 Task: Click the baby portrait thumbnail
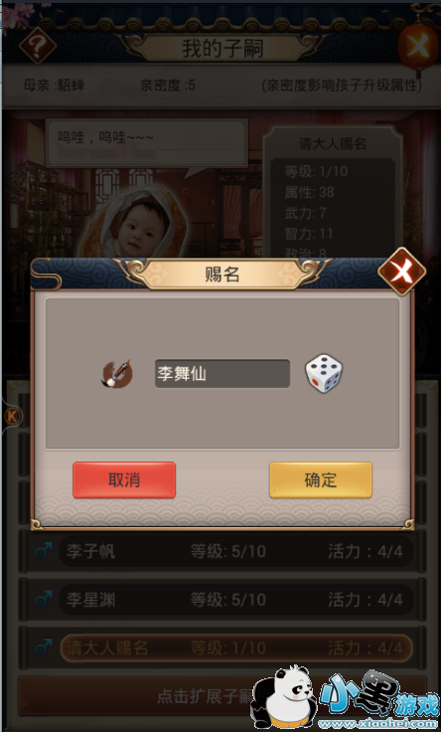tap(138, 224)
